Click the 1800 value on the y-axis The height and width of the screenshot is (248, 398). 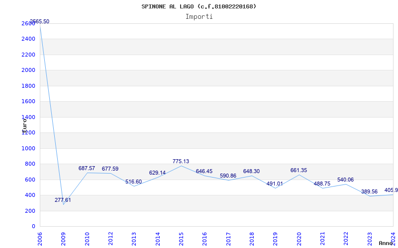(x=28, y=86)
